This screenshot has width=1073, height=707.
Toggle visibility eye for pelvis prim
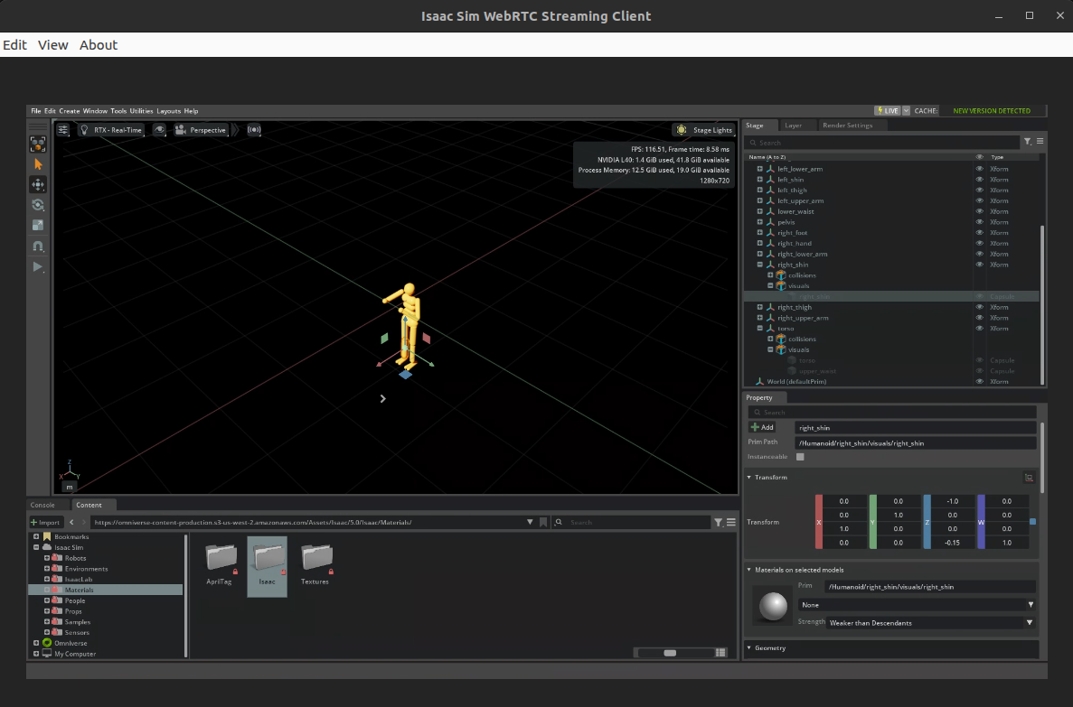pyautogui.click(x=979, y=222)
